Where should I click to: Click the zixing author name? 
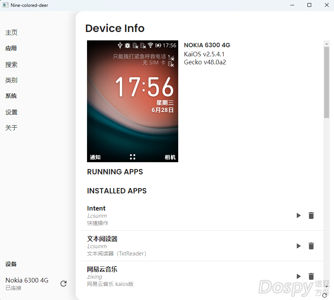tap(95, 277)
